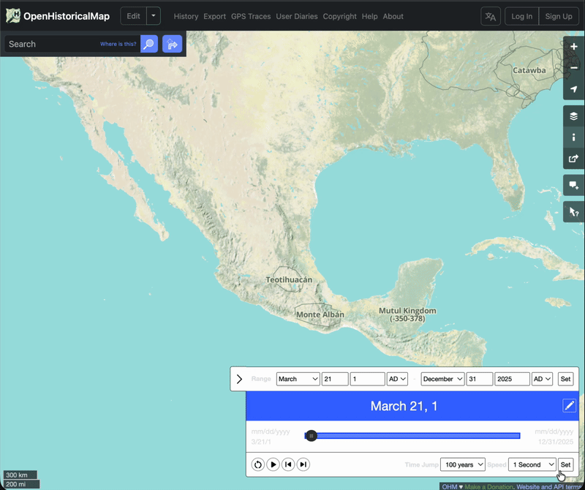Open the share map icon

pyautogui.click(x=573, y=159)
